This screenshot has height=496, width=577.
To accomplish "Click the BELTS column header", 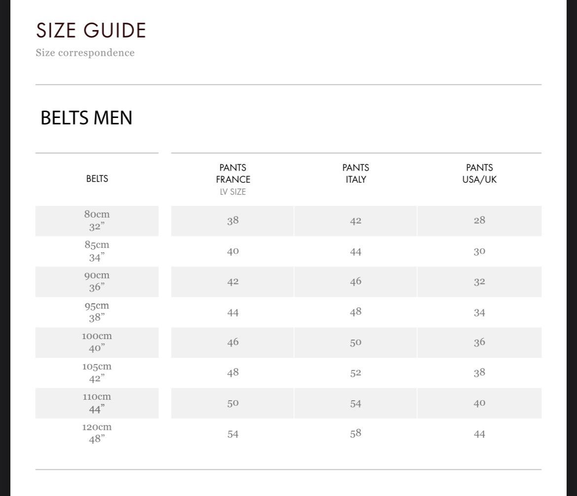I will pyautogui.click(x=97, y=179).
